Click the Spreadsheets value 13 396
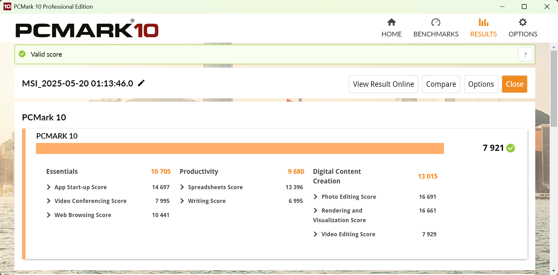This screenshot has height=275, width=558. 294,187
